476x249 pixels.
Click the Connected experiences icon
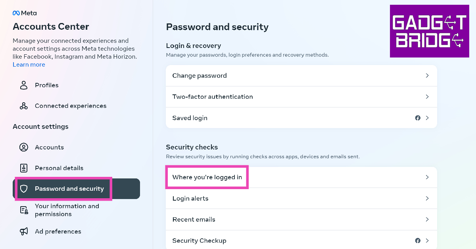click(24, 106)
